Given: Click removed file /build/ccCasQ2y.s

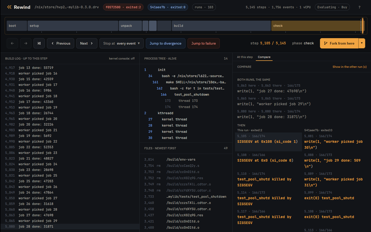Looking at the screenshot, I should click(186, 166).
